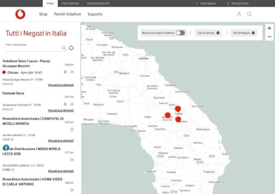Open Visualizza dettagli for Vodafone Store Lecce
The width and height of the screenshot is (275, 194).
(61, 85)
